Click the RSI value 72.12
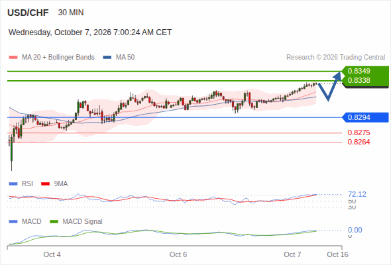This screenshot has width=391, height=265. pyautogui.click(x=357, y=194)
